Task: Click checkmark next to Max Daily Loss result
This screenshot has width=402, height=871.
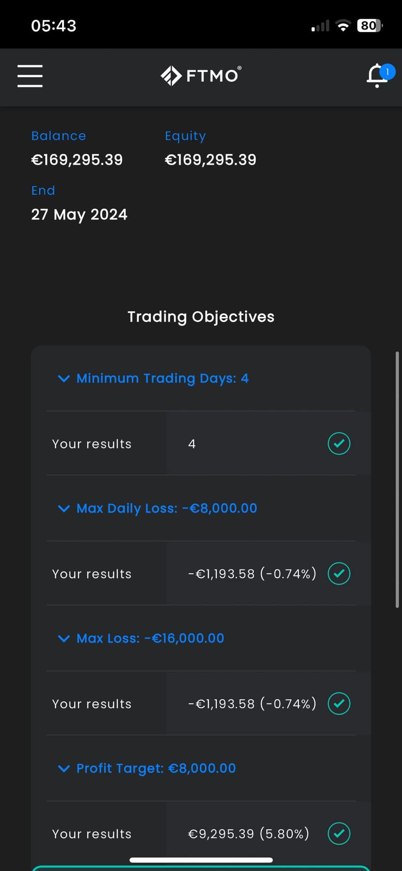Action: coord(339,574)
